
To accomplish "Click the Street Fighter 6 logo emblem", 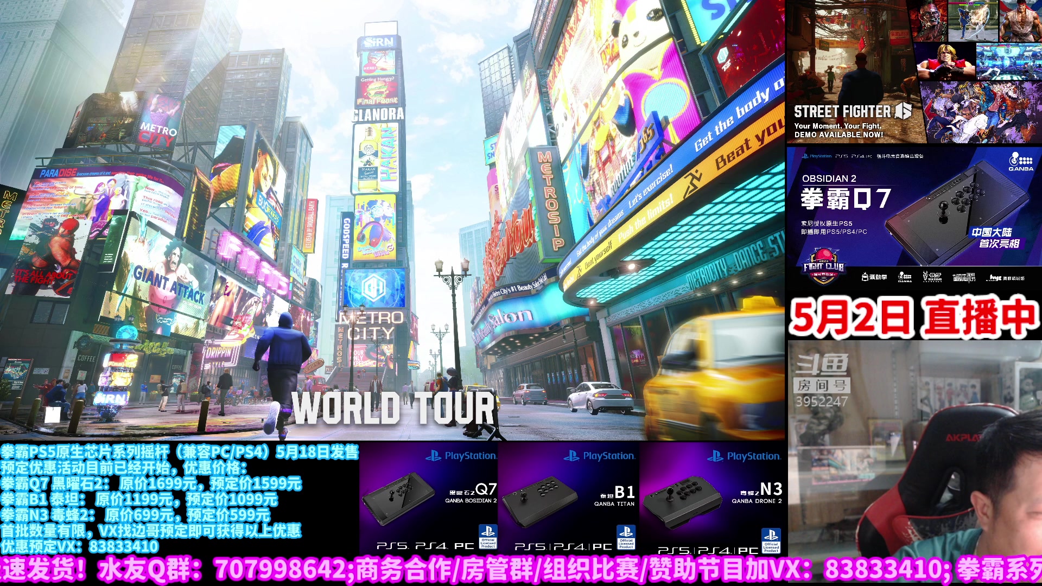I will (903, 111).
